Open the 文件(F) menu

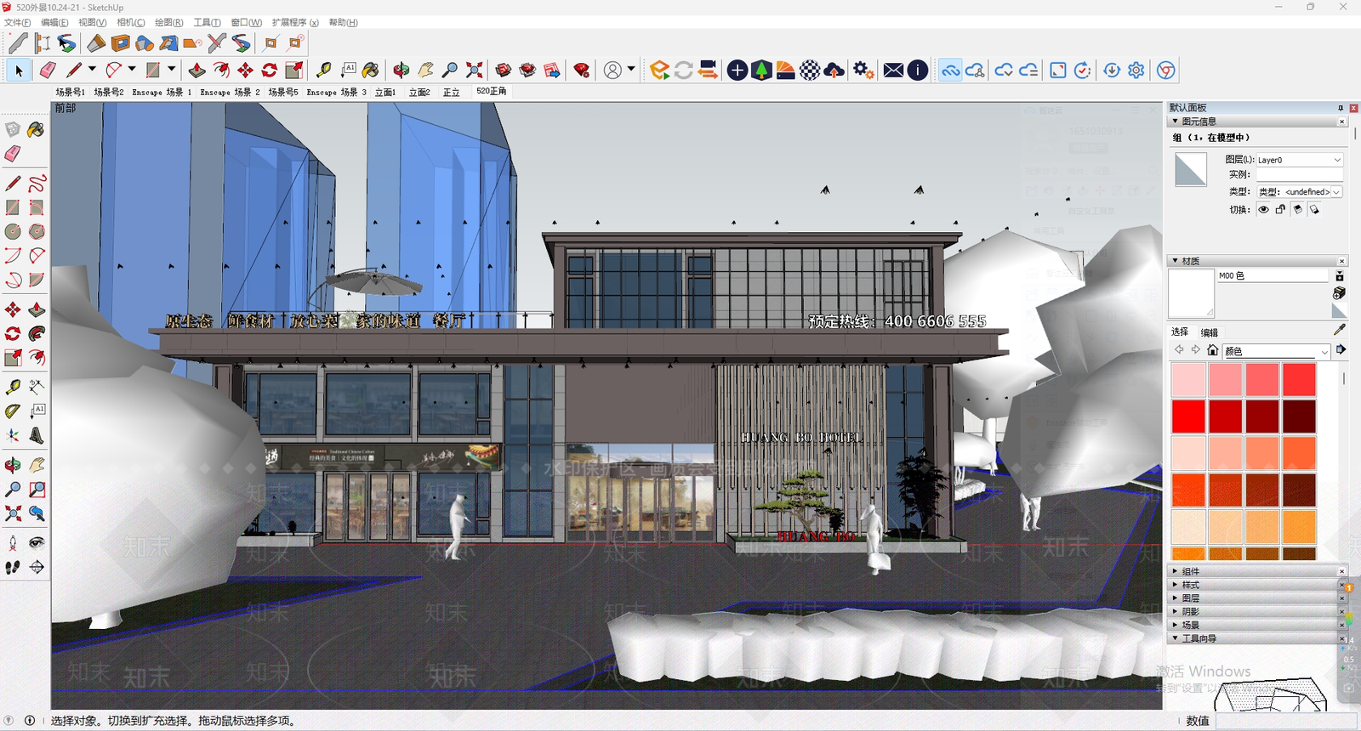click(18, 22)
